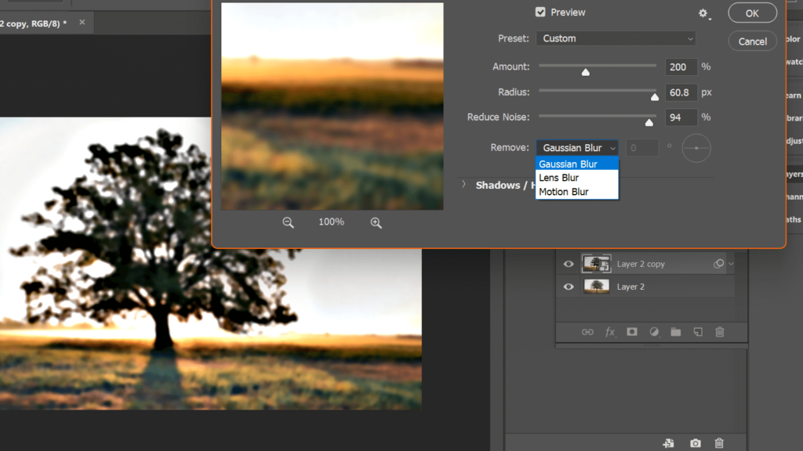Click the Amount slider handle

coord(585,72)
